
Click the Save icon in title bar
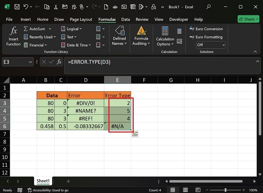[17, 7]
